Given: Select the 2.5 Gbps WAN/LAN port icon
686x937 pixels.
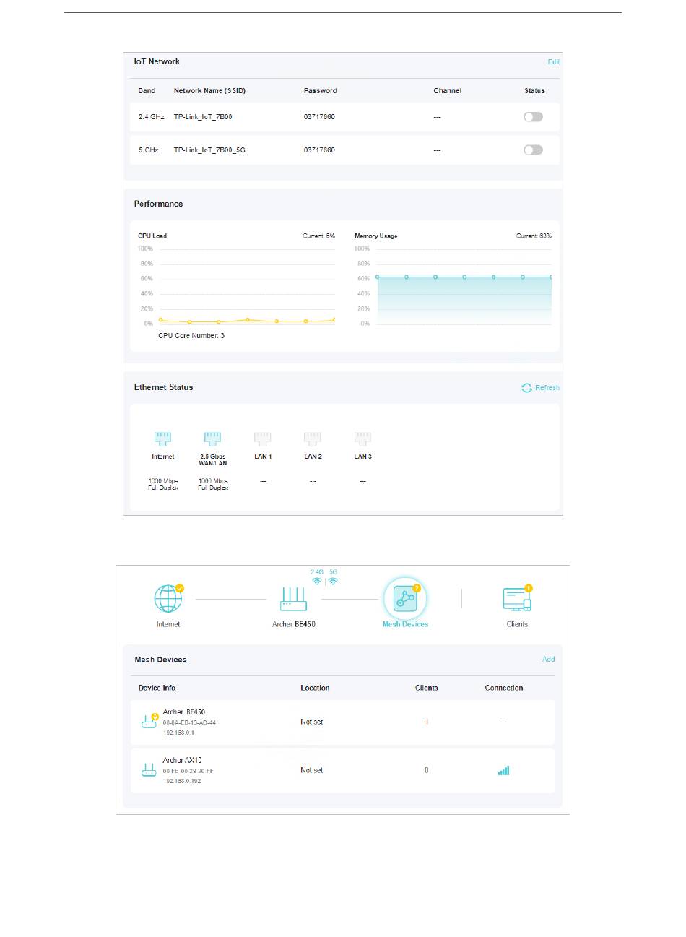Looking at the screenshot, I should pos(212,439).
